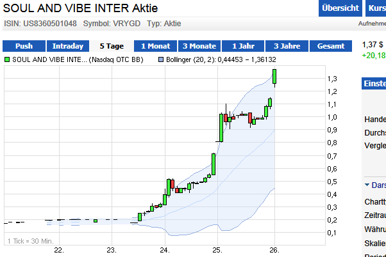Viewport: 386px width, 257px height.
Task: Click the SOUL AND VIBE INTER Aktie heading
Action: pos(80,8)
